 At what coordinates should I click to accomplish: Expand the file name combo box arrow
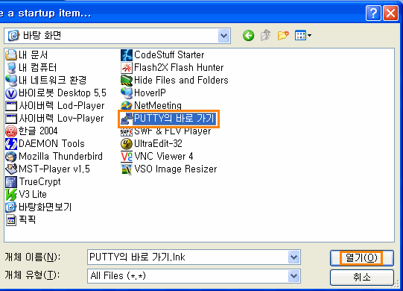point(293,257)
